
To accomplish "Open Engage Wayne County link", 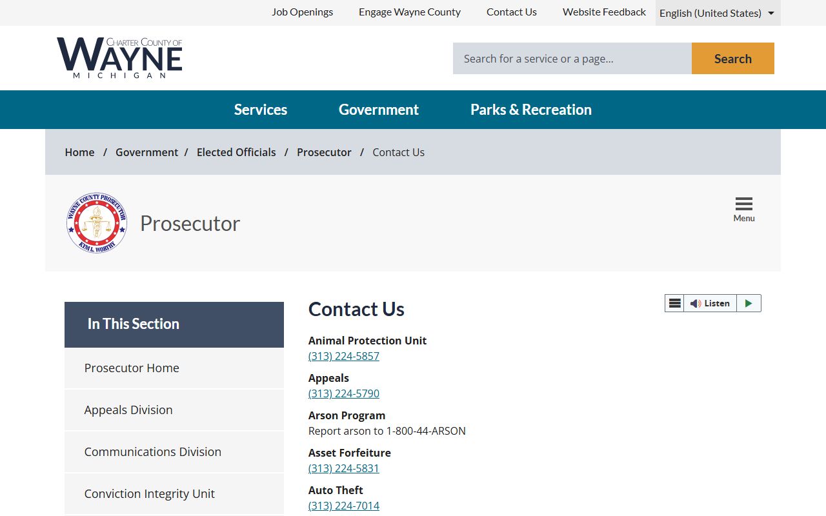I will 410,12.
